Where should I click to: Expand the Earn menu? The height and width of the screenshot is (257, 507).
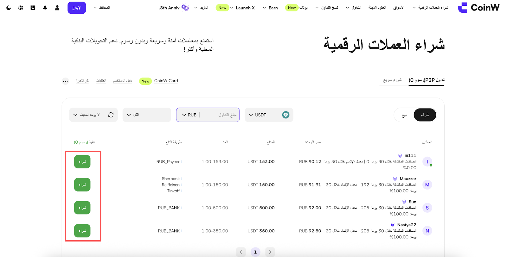click(270, 8)
